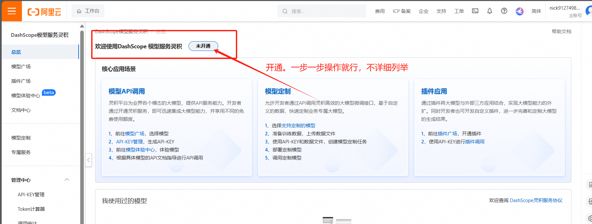Open the 费用 menu
Image resolution: width=592 pixels, height=224 pixels.
click(x=380, y=11)
